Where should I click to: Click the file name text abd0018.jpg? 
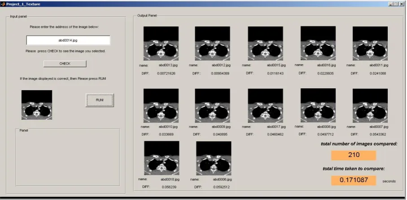pos(170,179)
